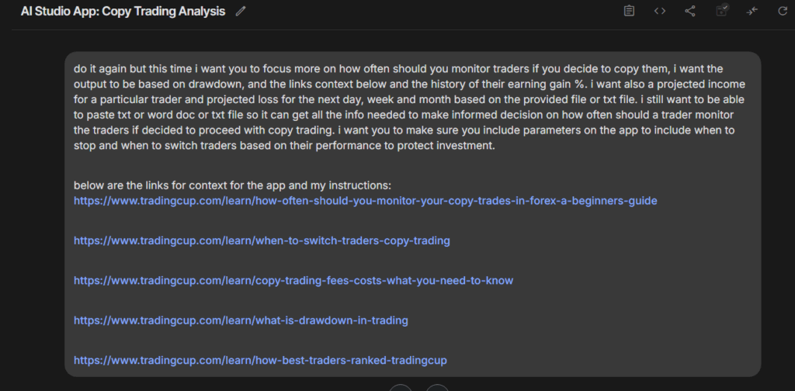Click the inward arrows compare icon
Image resolution: width=795 pixels, height=391 pixels.
click(x=752, y=11)
